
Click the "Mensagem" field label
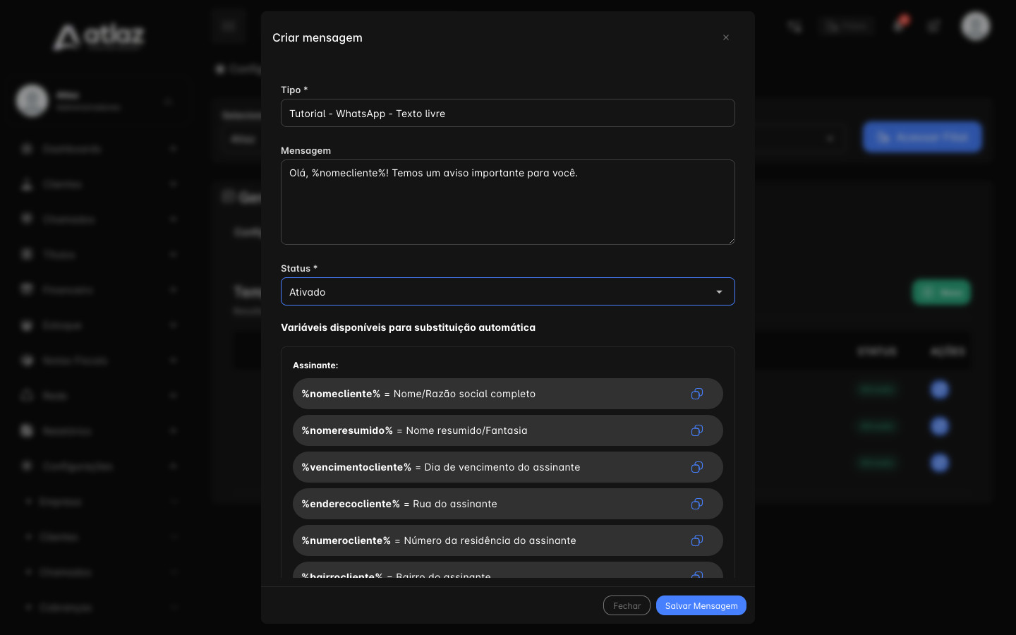(x=306, y=150)
